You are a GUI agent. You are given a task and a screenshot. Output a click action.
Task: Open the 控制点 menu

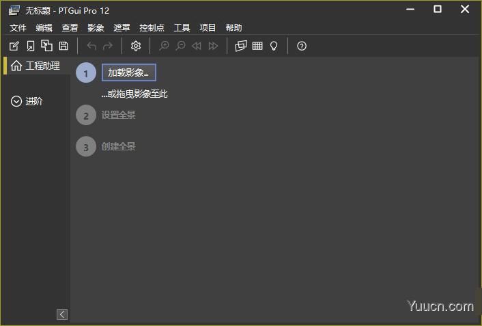(x=152, y=28)
